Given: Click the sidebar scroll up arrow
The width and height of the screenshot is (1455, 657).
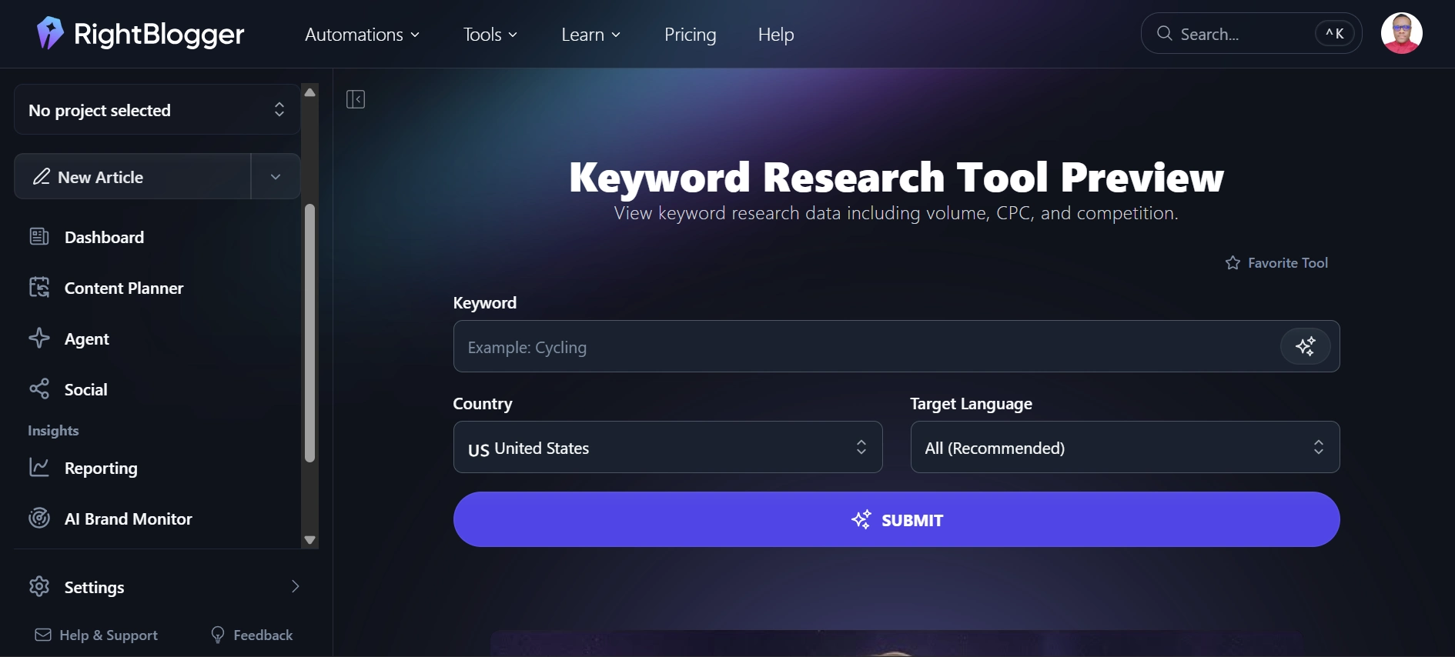Looking at the screenshot, I should (x=309, y=92).
